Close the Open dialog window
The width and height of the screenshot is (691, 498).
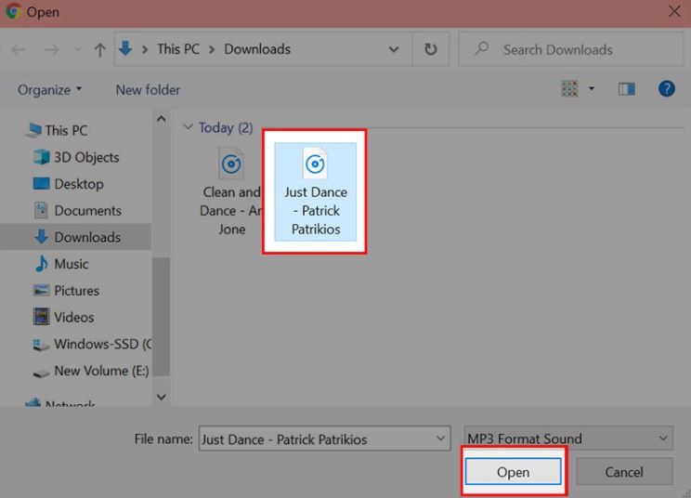pos(674,11)
